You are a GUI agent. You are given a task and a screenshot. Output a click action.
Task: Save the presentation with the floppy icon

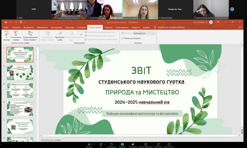(6, 22)
